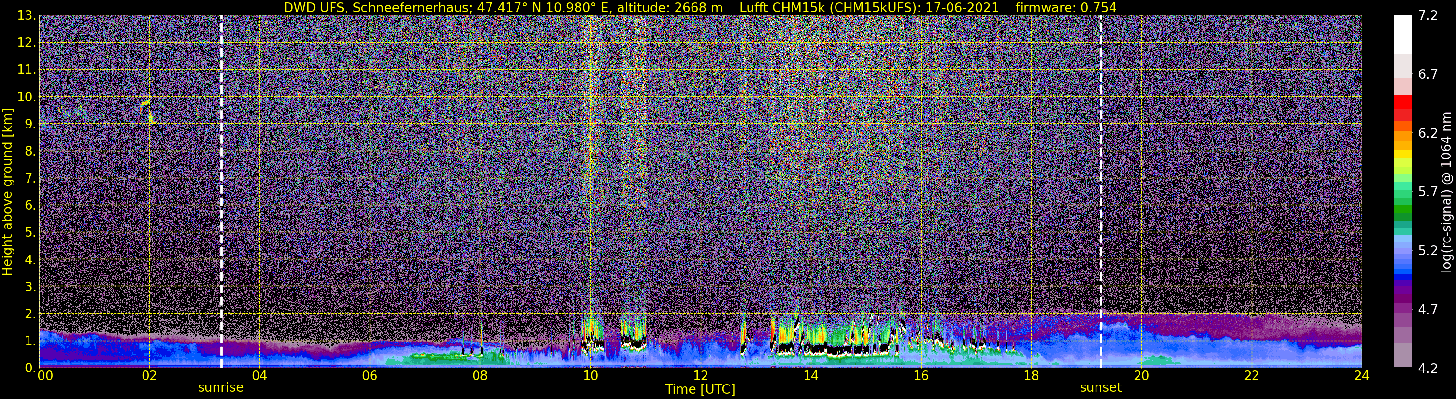Click the height axis tick '5.'
This screenshot has width=1456, height=399.
(29, 232)
